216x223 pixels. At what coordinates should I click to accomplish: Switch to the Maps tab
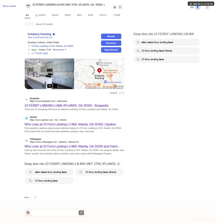coord(79,15)
